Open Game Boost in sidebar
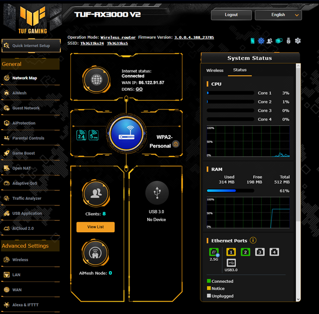 [x=31, y=153]
